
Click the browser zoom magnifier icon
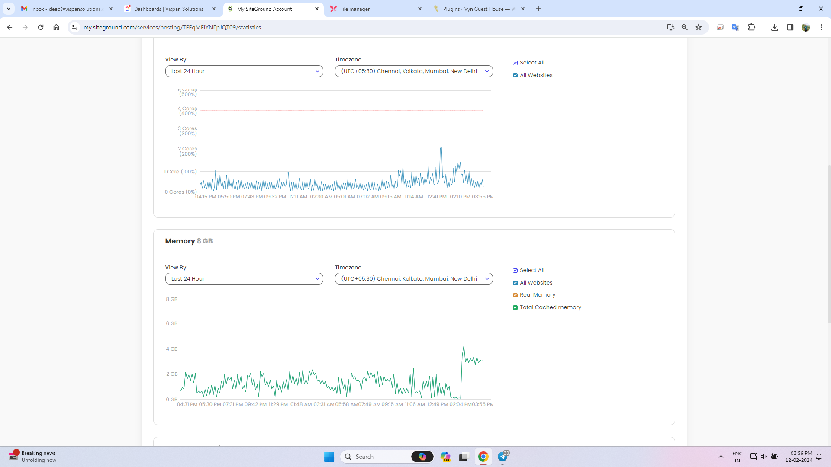684,27
